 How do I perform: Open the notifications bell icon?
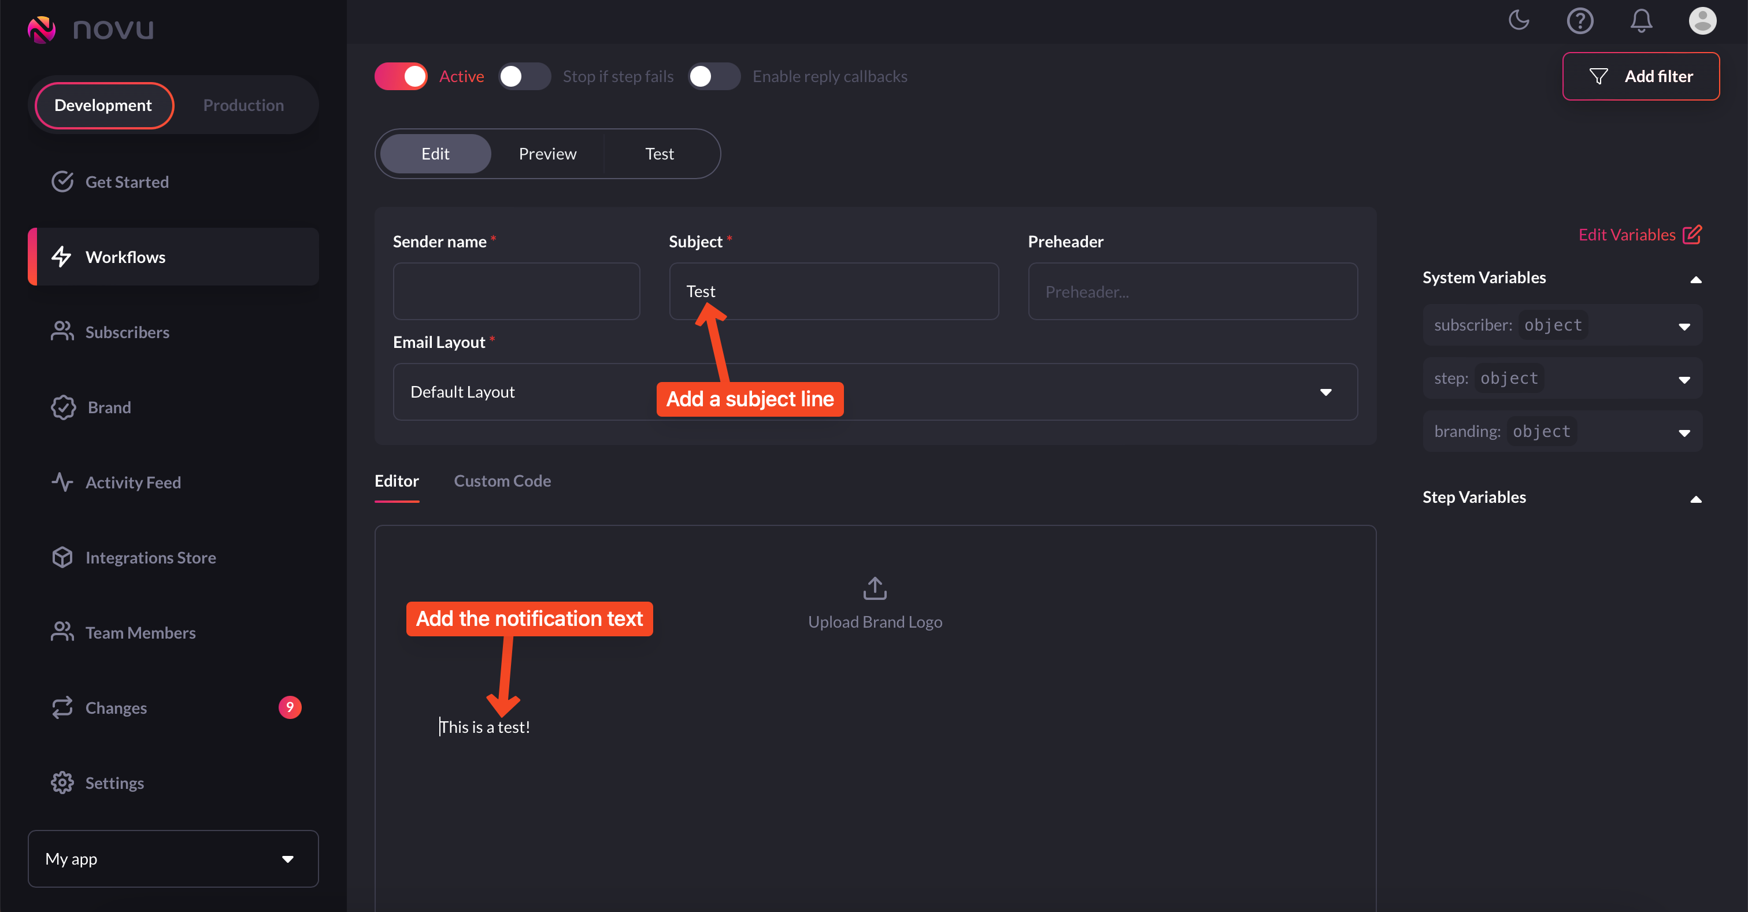tap(1641, 20)
